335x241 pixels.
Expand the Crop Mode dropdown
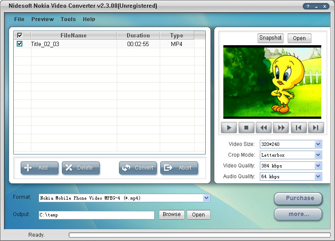[x=318, y=155]
